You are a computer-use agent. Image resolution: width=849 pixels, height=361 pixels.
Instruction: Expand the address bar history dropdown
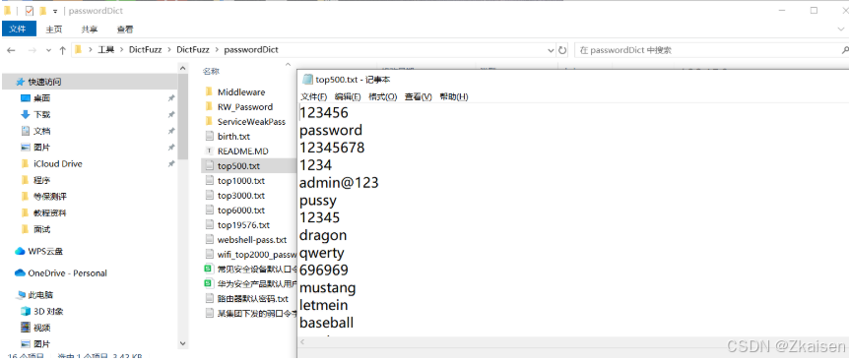[552, 50]
